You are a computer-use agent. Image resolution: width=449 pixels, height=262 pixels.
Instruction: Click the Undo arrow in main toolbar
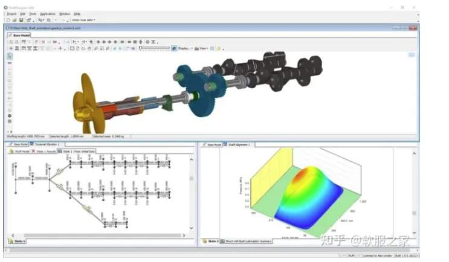(x=56, y=20)
